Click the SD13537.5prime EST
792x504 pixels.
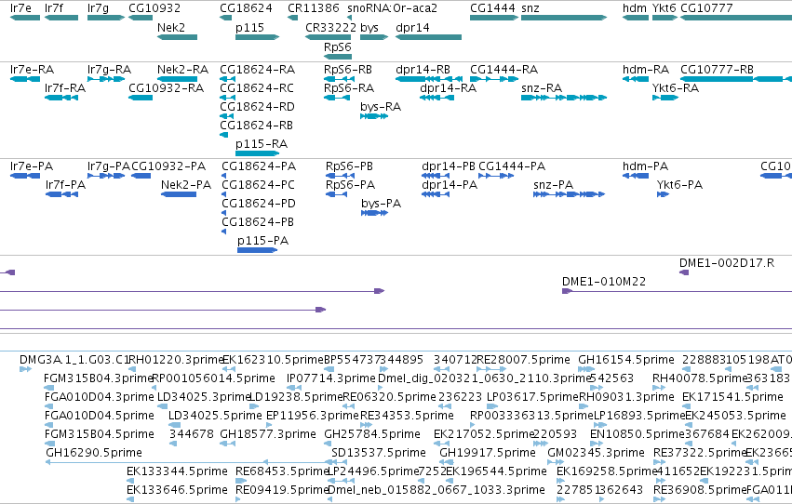pyautogui.click(x=338, y=462)
